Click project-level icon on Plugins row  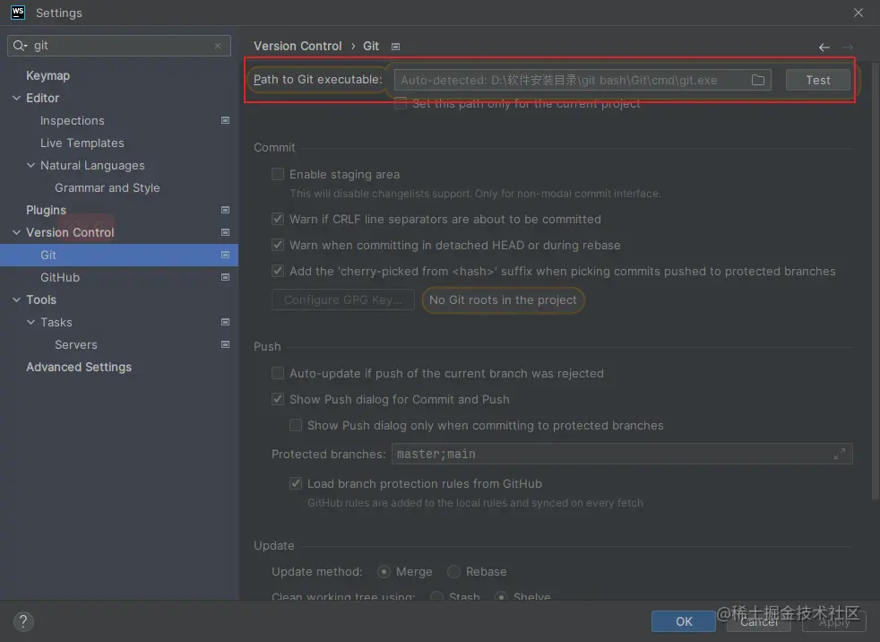(225, 210)
